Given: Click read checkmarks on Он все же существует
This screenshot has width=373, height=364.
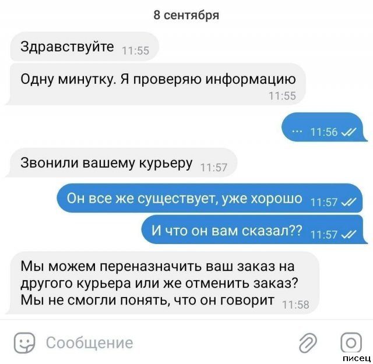Looking at the screenshot, I should click(349, 202).
